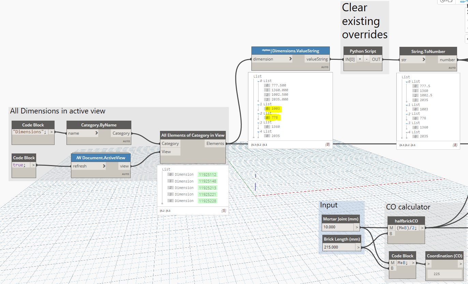Click the Elements output port
Image resolution: width=468 pixels, height=284 pixels.
click(215, 144)
